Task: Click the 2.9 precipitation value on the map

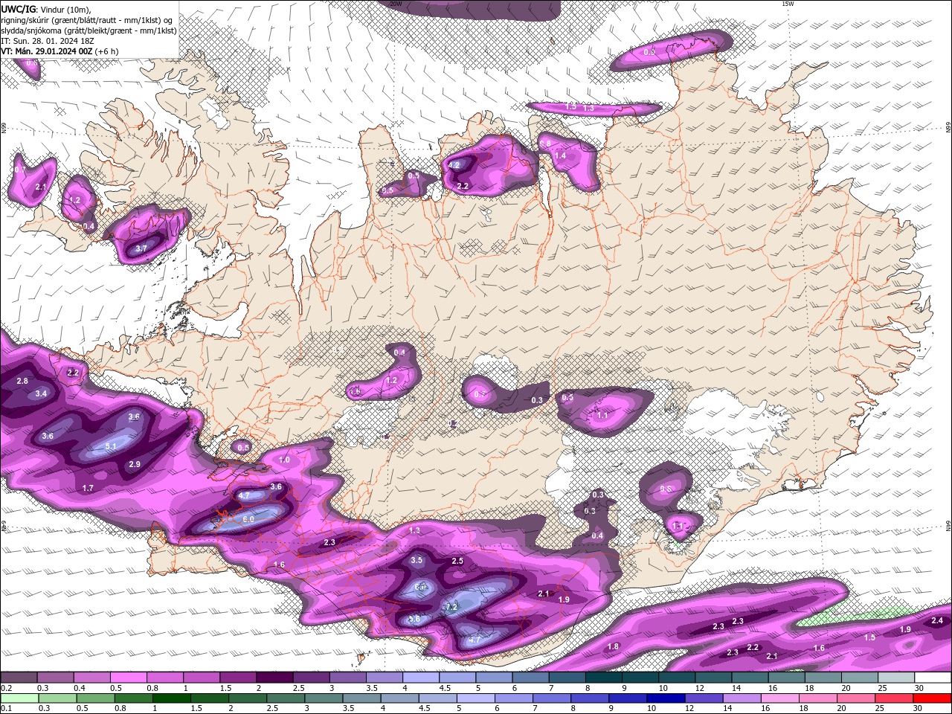Action: click(x=135, y=464)
